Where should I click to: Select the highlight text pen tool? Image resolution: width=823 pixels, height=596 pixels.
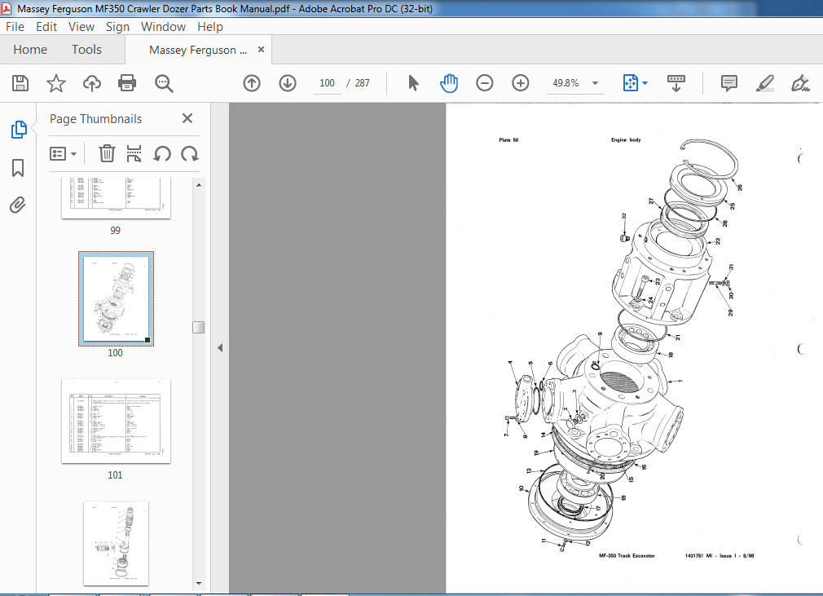point(765,83)
